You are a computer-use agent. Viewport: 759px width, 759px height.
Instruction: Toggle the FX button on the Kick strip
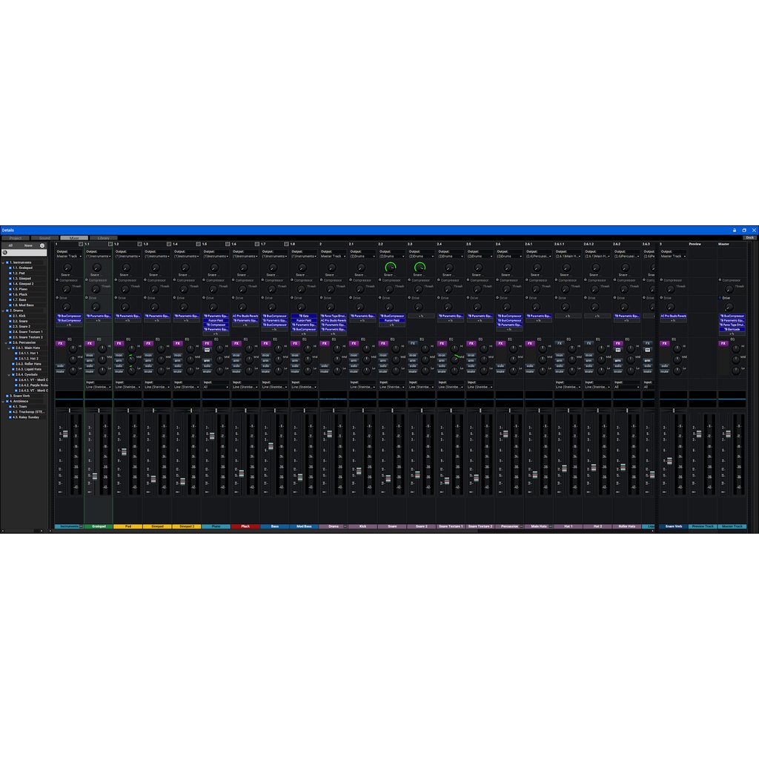pos(354,343)
